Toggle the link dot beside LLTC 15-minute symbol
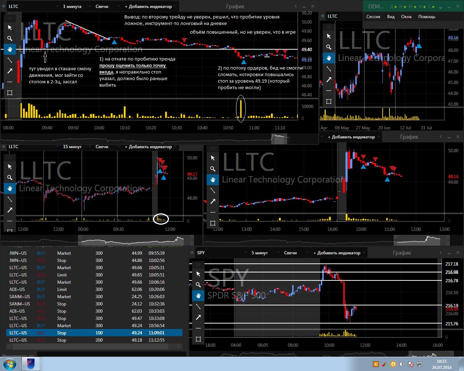 (x=4, y=147)
